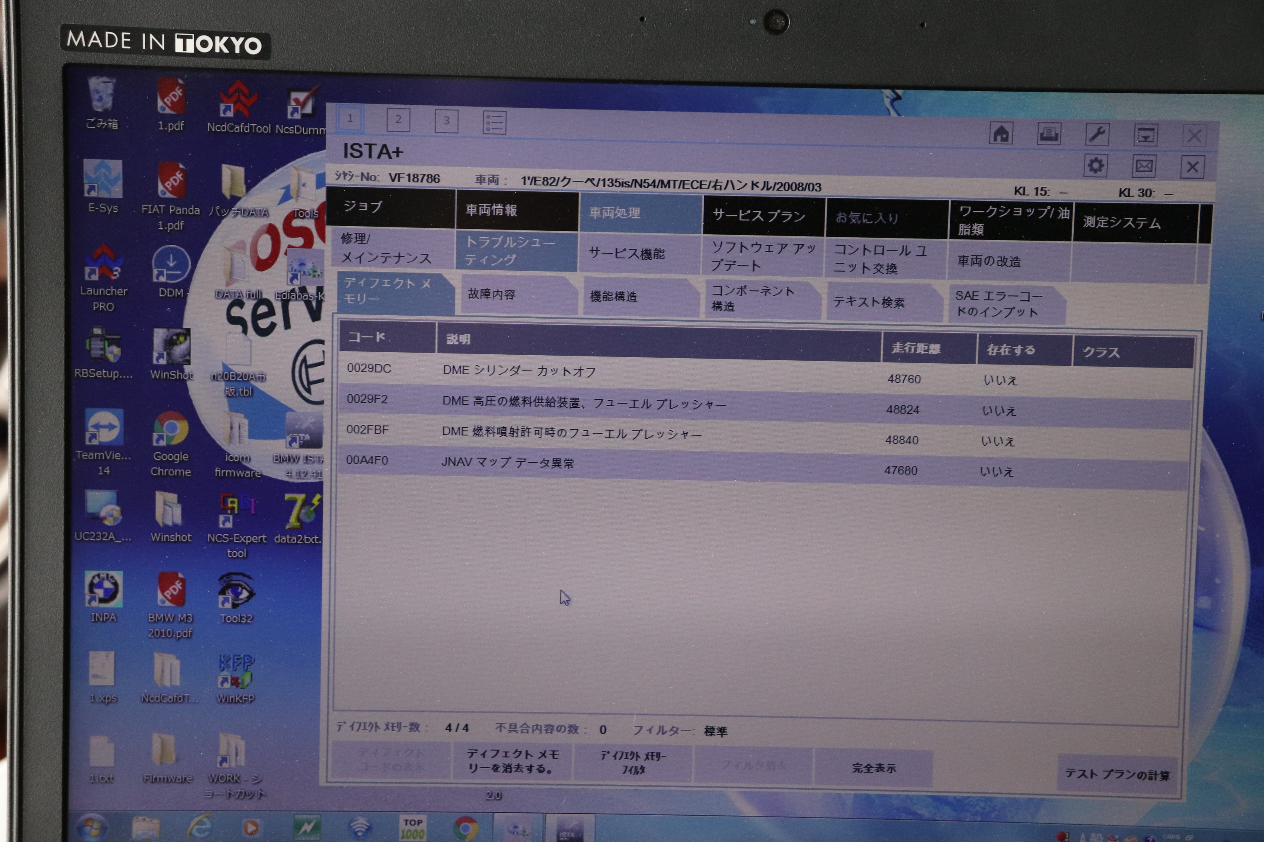Screen dimensions: 1264x842
Task: Open the 測定システム tab
Action: 1136,222
